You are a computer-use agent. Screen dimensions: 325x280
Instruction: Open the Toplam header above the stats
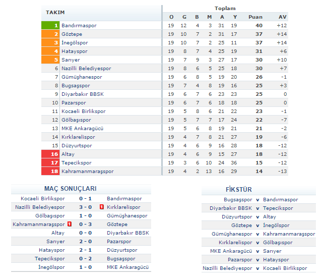225,9
